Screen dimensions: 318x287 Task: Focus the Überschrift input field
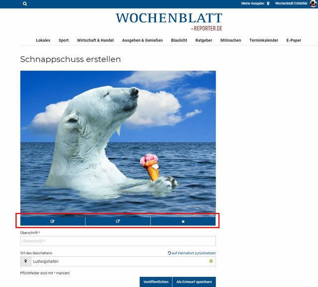point(118,241)
